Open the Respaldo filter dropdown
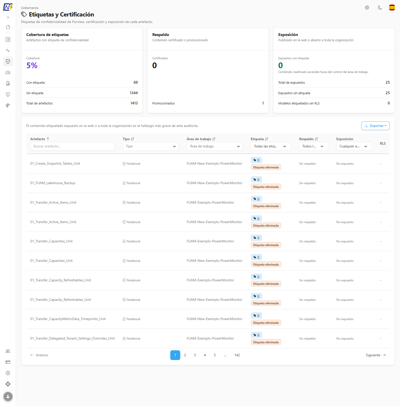 [x=313, y=146]
